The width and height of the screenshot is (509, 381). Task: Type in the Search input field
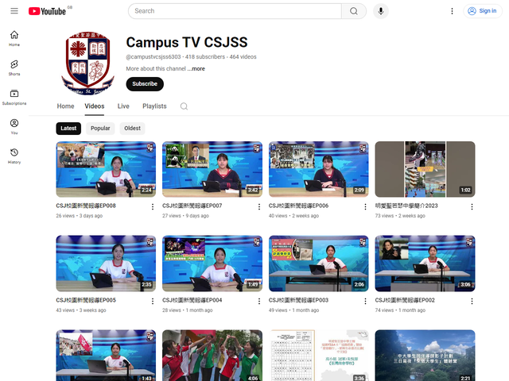point(235,11)
